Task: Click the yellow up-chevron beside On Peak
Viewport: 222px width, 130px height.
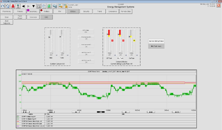Action: point(134,40)
